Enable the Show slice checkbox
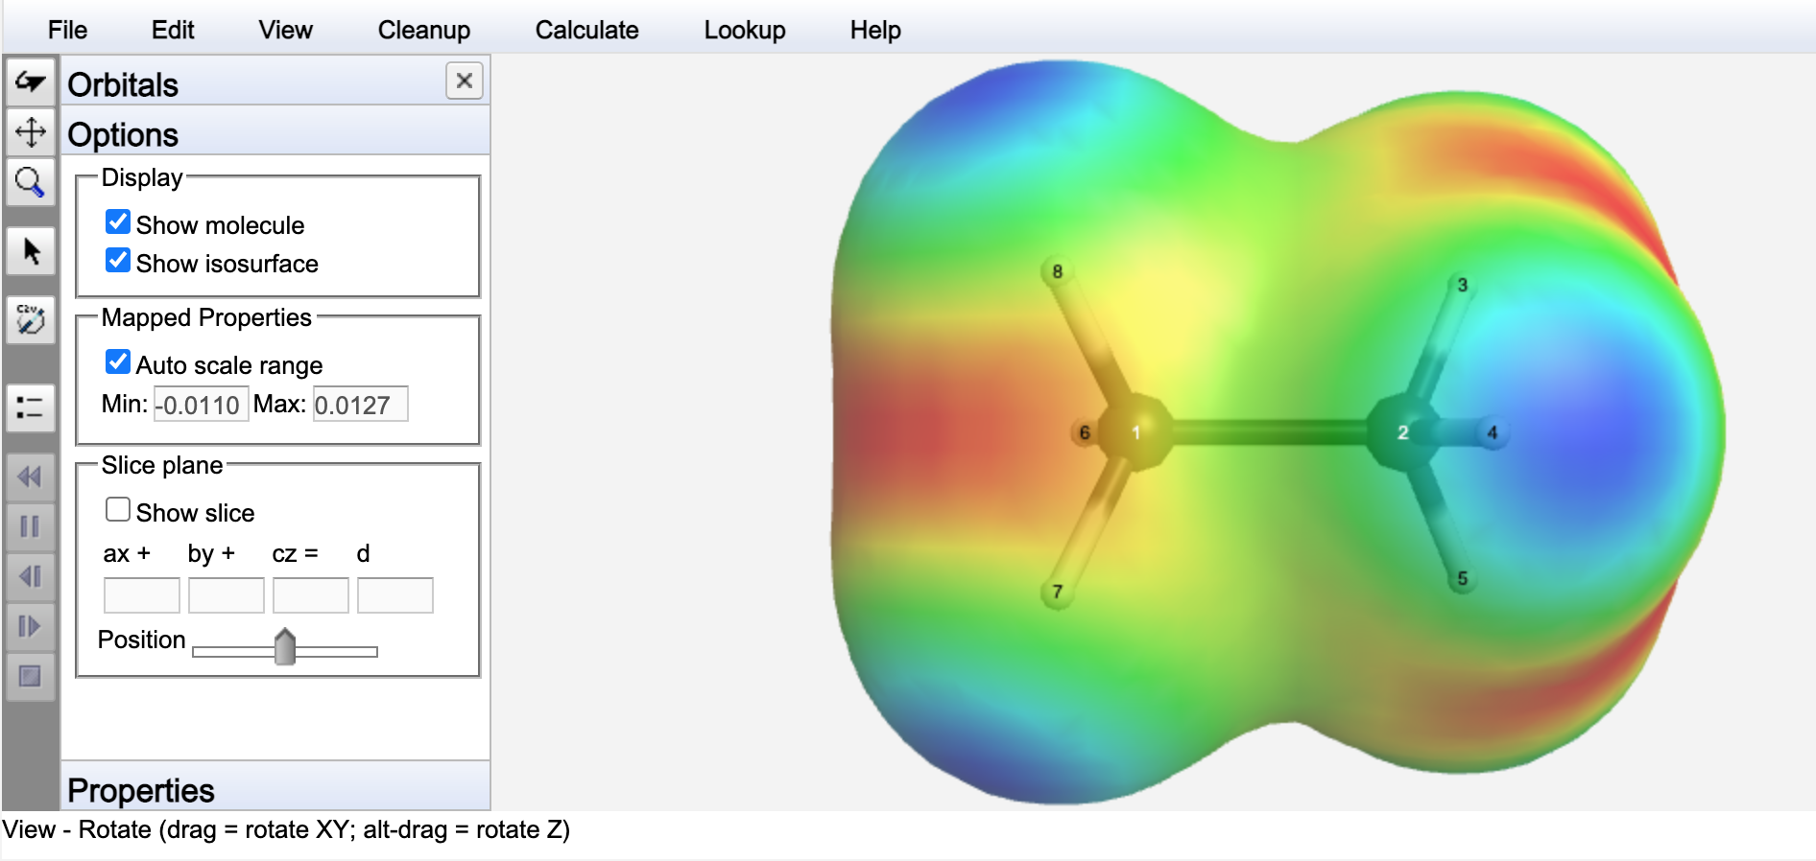The image size is (1816, 861). [x=118, y=510]
